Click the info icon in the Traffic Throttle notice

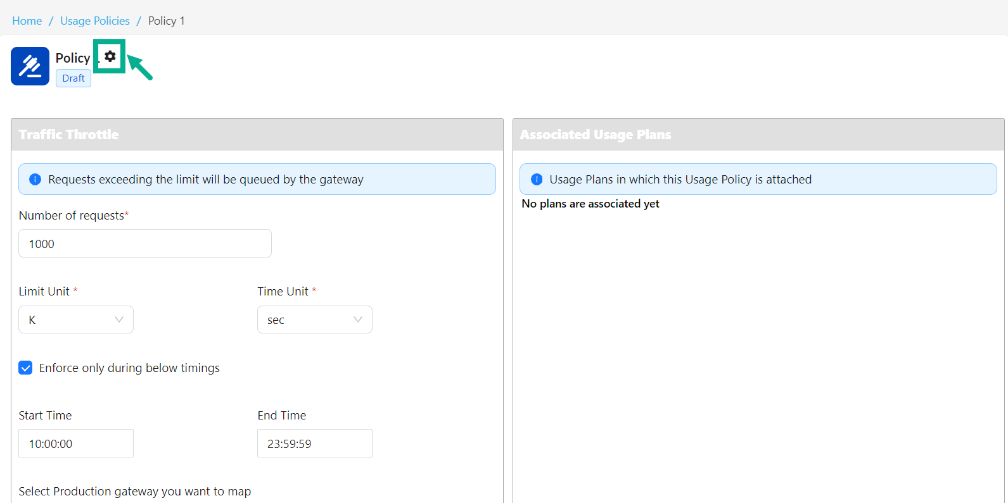point(35,180)
